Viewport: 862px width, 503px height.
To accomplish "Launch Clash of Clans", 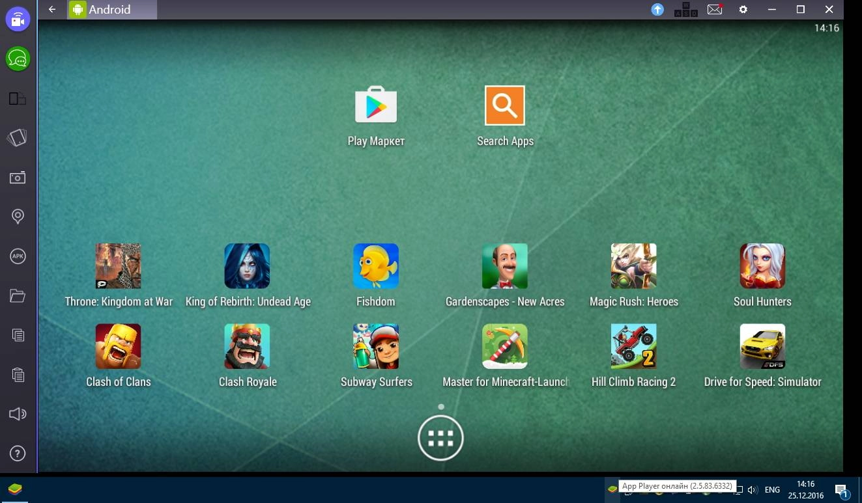I will 118,346.
